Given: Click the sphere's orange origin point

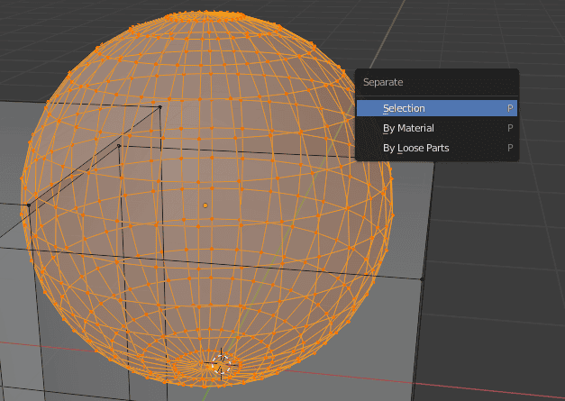Looking at the screenshot, I should click(205, 205).
